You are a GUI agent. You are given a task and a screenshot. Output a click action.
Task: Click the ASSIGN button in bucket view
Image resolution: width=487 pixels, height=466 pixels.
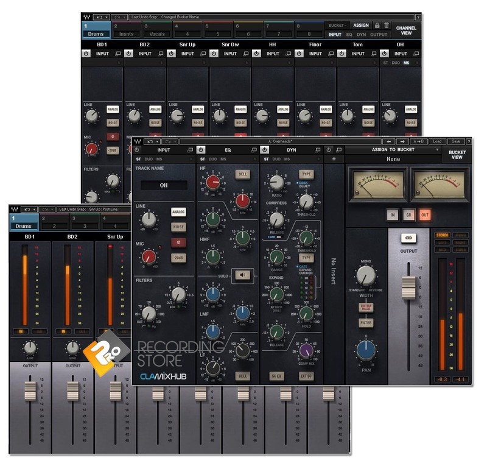[x=360, y=25]
